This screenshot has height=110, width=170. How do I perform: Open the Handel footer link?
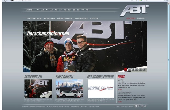pos(32,106)
